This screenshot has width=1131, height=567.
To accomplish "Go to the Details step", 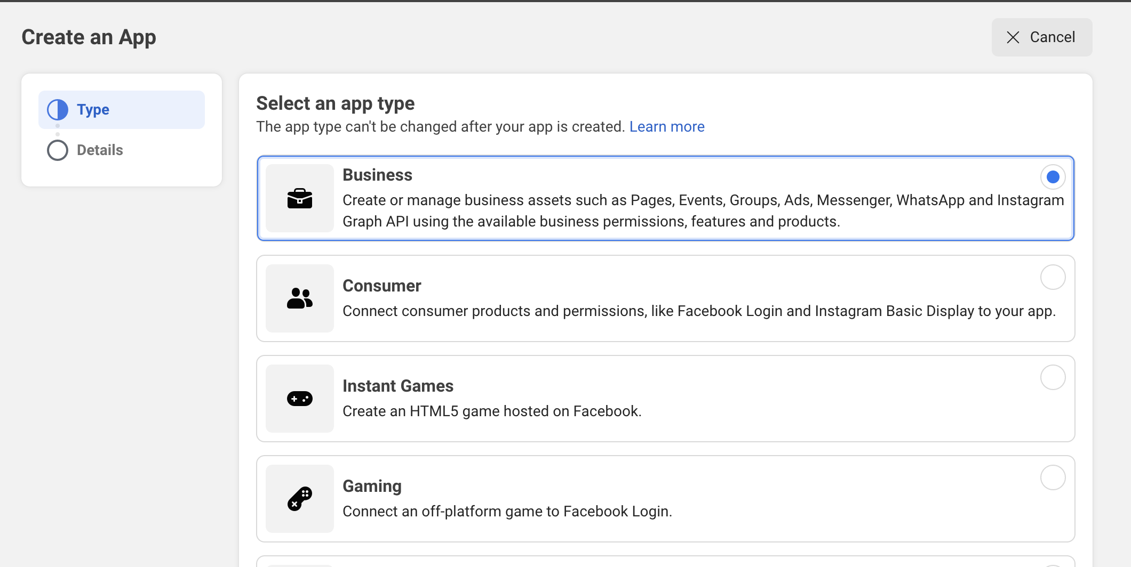I will (x=100, y=150).
